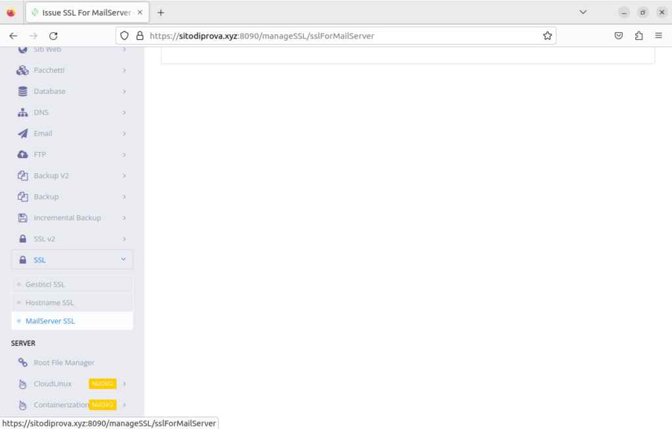Click the CloudLinux label

click(52, 384)
